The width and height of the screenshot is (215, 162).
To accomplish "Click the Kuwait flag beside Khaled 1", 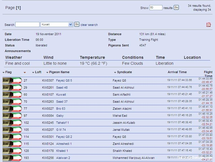I will (x=12, y=151).
